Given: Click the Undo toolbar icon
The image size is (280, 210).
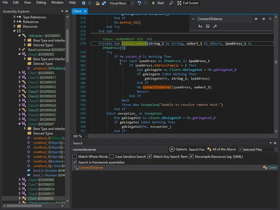Looking at the screenshot, I should click(139, 3).
